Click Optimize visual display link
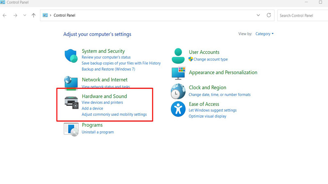The height and width of the screenshot is (184, 328). [207, 116]
